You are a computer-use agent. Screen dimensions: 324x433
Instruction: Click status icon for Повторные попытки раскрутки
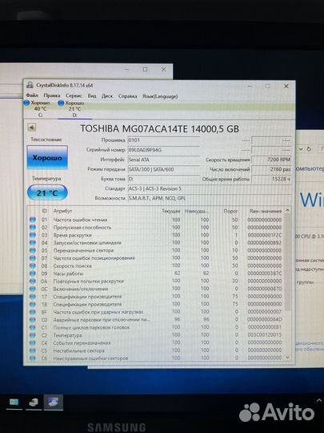[33, 281]
